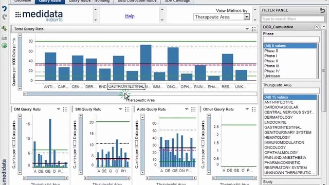Select ENDOCRINE in the filter list
This screenshot has height=185, width=329.
[290, 122]
